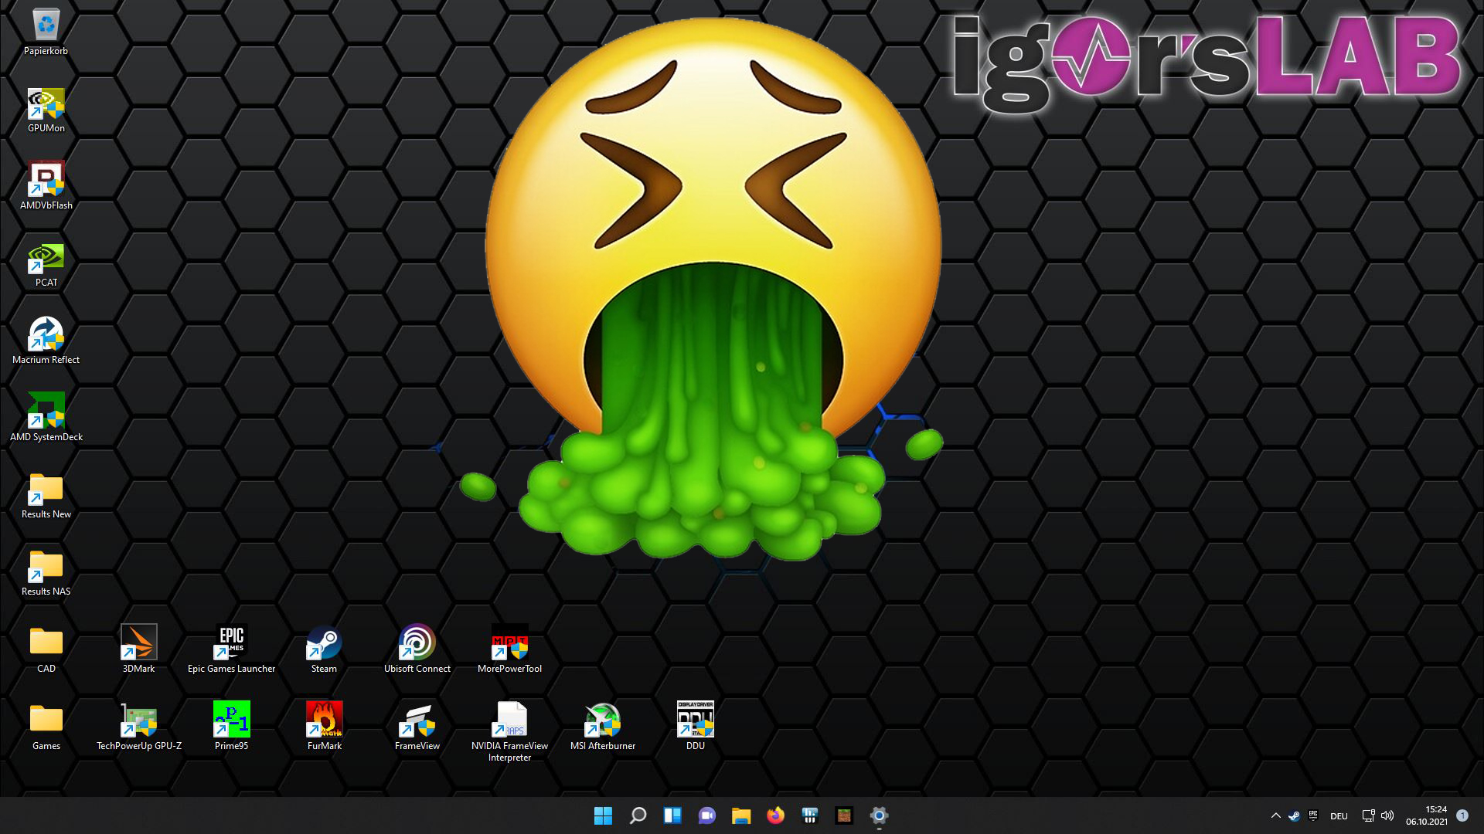The height and width of the screenshot is (834, 1484).
Task: Select the Results NAS folder shortcut
Action: click(x=46, y=566)
